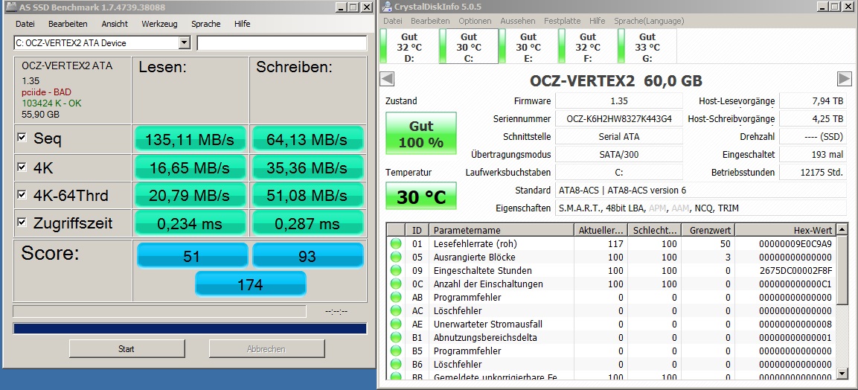Sort by the Parametername column header
This screenshot has height=390, width=858.
pos(501,230)
